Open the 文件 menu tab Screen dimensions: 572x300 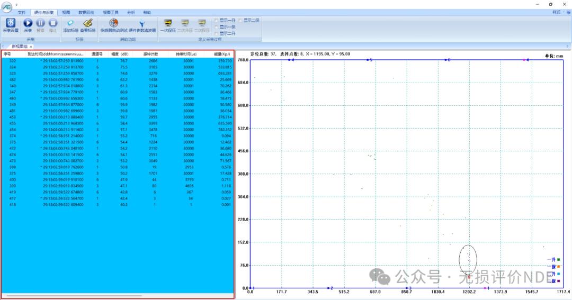pos(22,12)
